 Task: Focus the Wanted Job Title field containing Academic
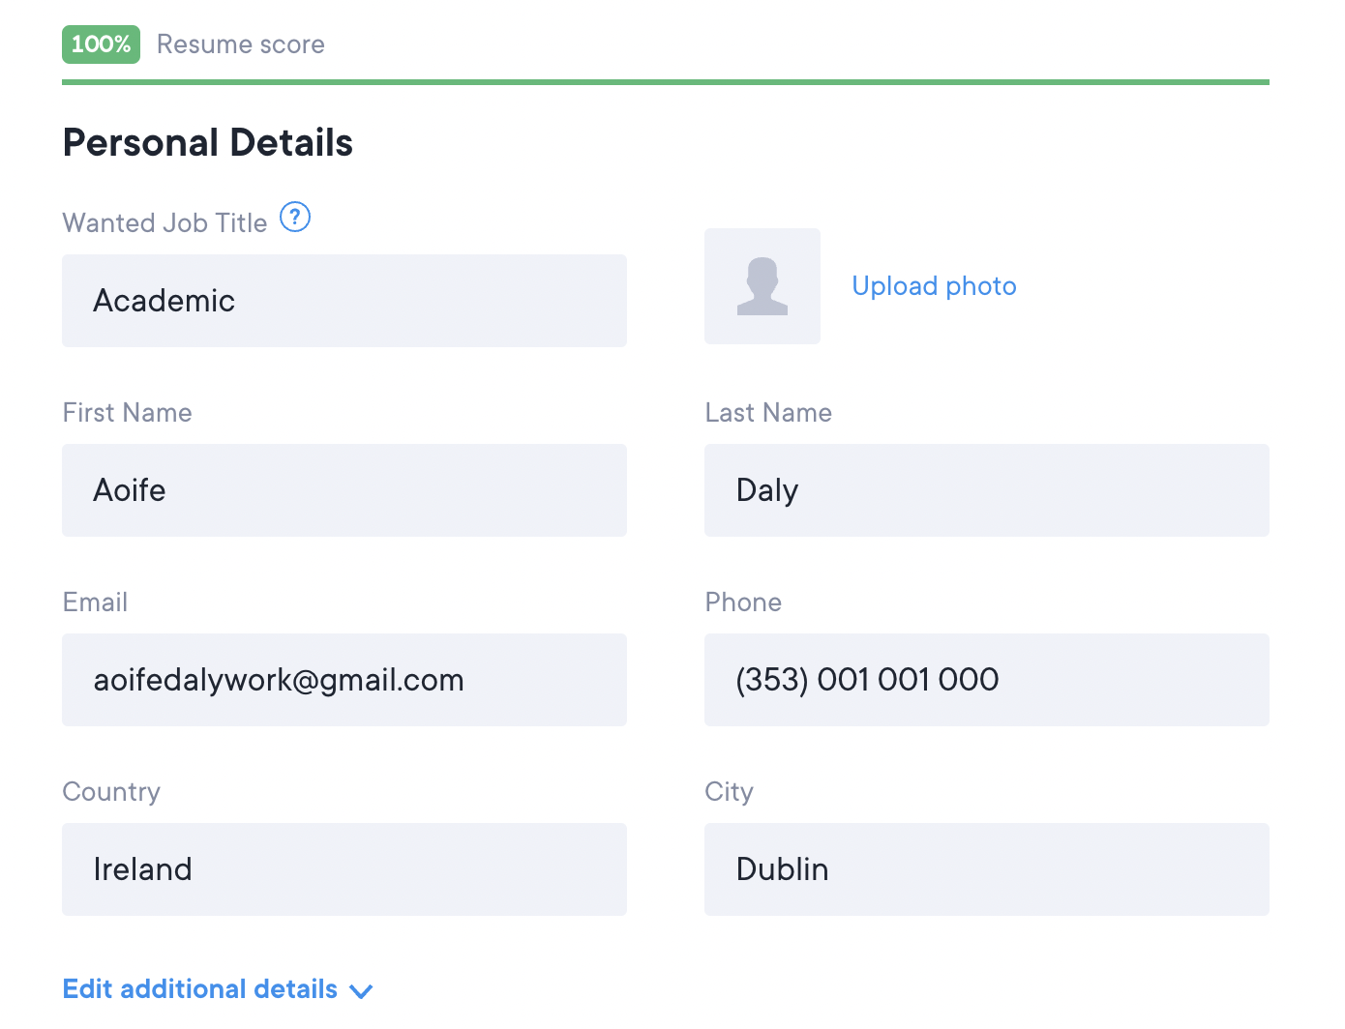[x=344, y=301]
